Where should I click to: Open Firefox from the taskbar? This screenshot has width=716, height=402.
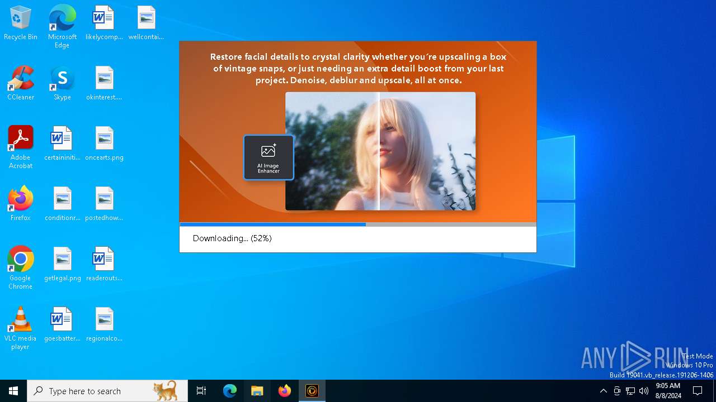285,391
